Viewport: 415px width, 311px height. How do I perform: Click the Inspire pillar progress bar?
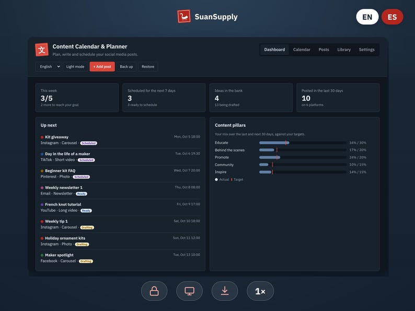(303, 172)
